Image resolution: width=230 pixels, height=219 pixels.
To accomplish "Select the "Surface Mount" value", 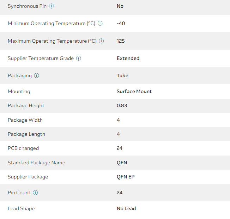I will coord(134,91).
